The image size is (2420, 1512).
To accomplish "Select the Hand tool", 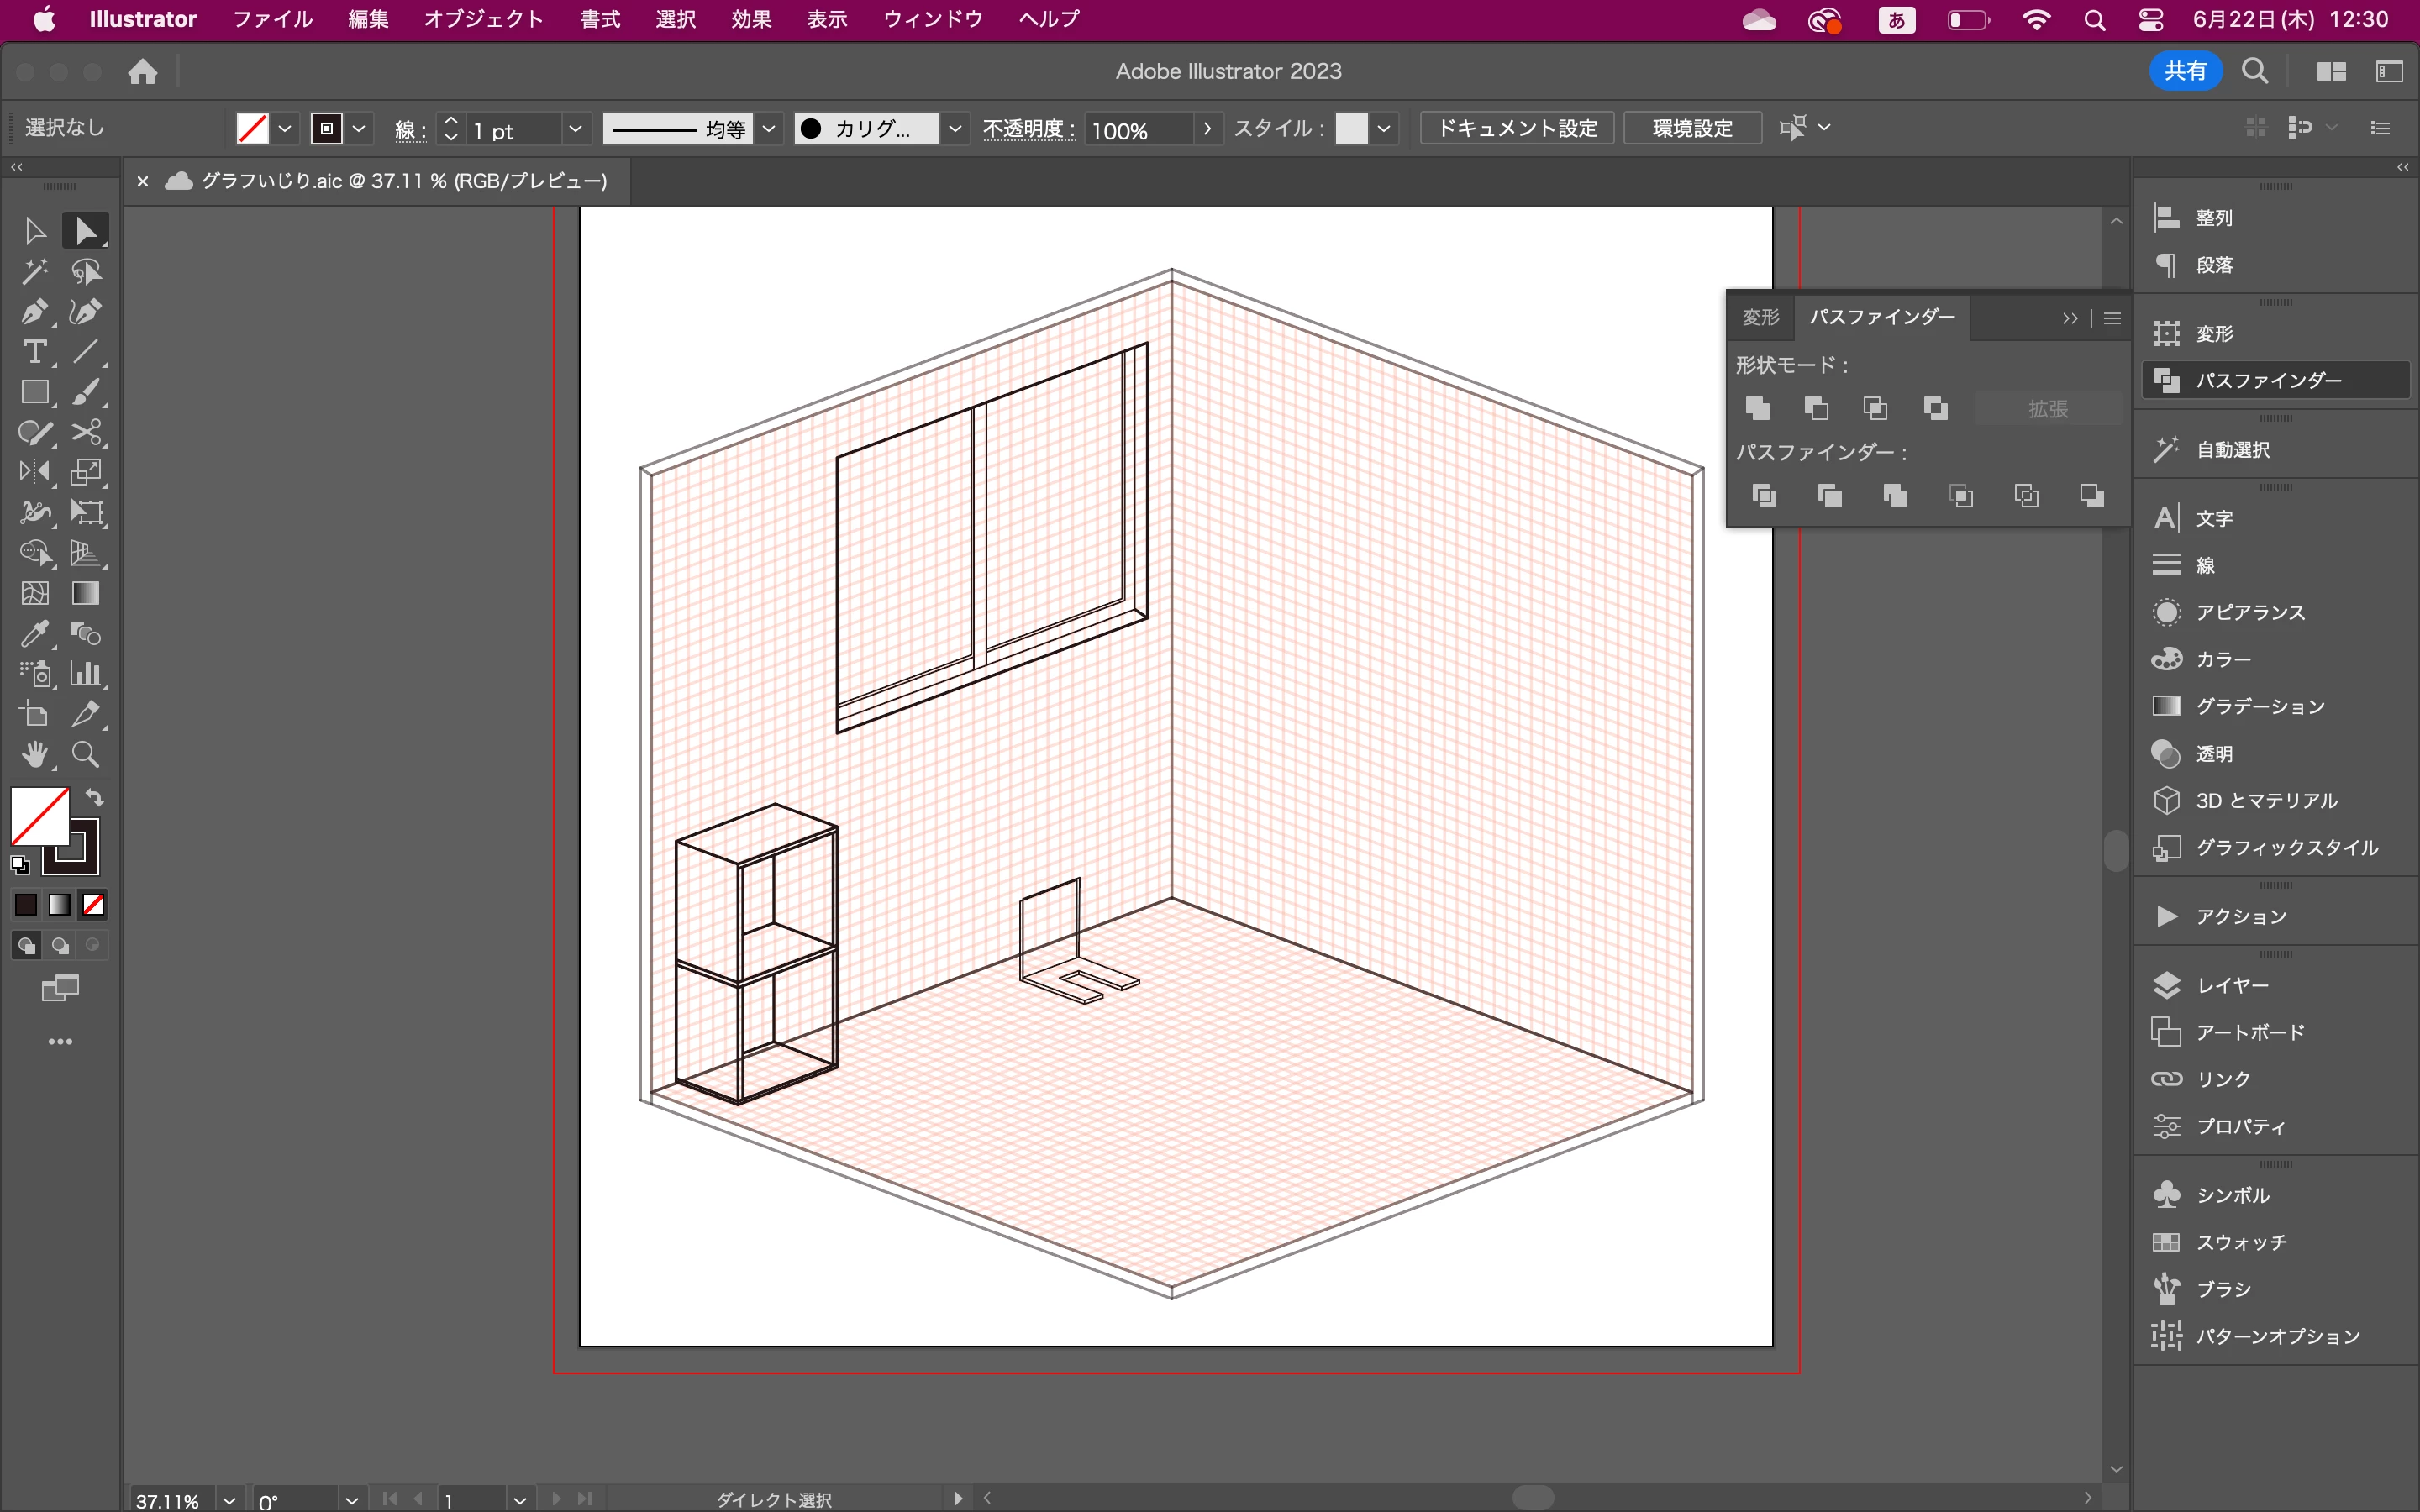I will point(34,755).
